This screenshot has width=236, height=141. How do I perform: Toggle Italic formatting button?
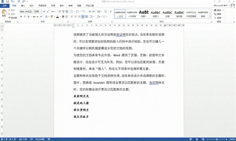[25, 17]
